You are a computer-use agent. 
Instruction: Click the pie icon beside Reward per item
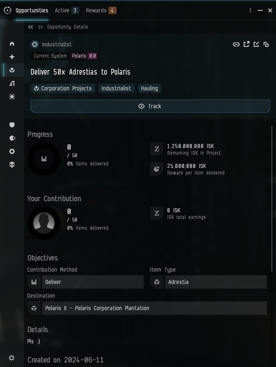click(157, 169)
